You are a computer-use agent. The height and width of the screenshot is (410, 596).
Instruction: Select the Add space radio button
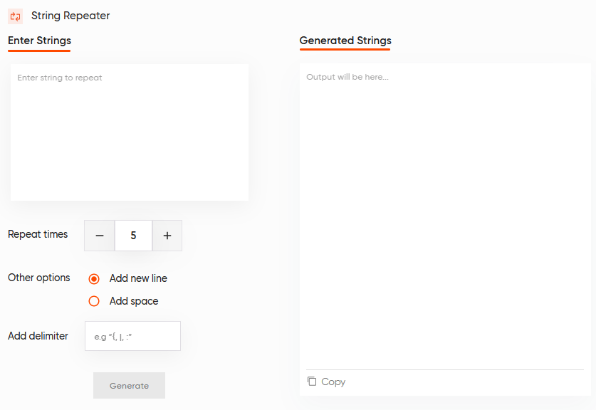(94, 301)
